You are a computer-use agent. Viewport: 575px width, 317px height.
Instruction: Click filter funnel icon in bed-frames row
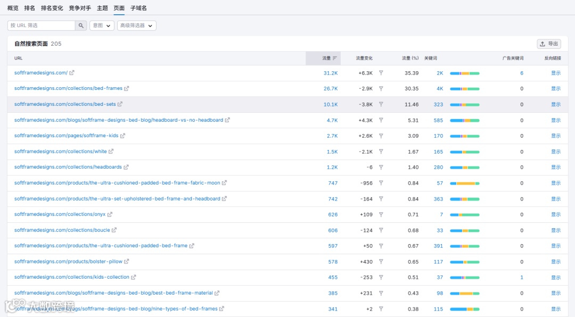click(381, 88)
